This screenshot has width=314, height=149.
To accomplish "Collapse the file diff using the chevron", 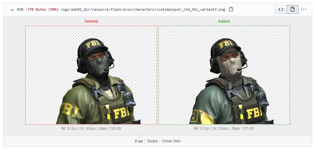I will pos(12,9).
